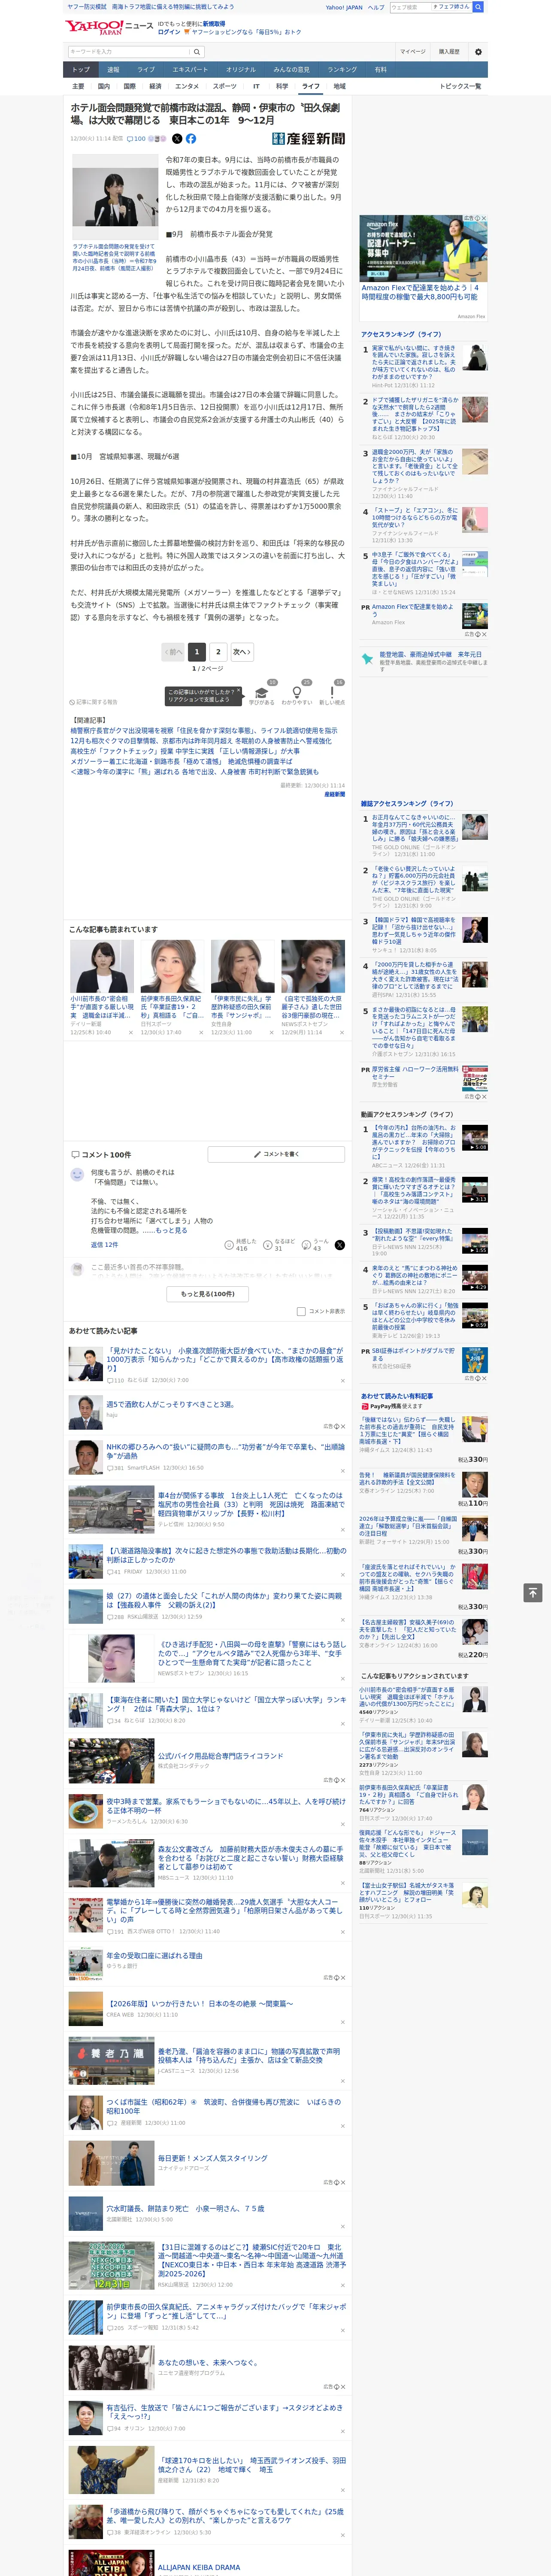Click 次へ next page button
551x2576 pixels.
241,652
